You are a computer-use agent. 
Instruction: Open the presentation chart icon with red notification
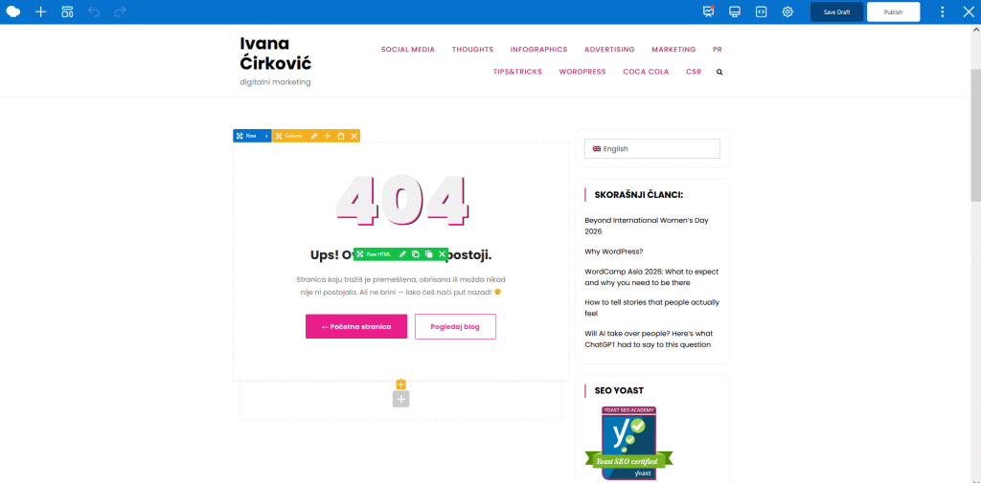click(708, 11)
